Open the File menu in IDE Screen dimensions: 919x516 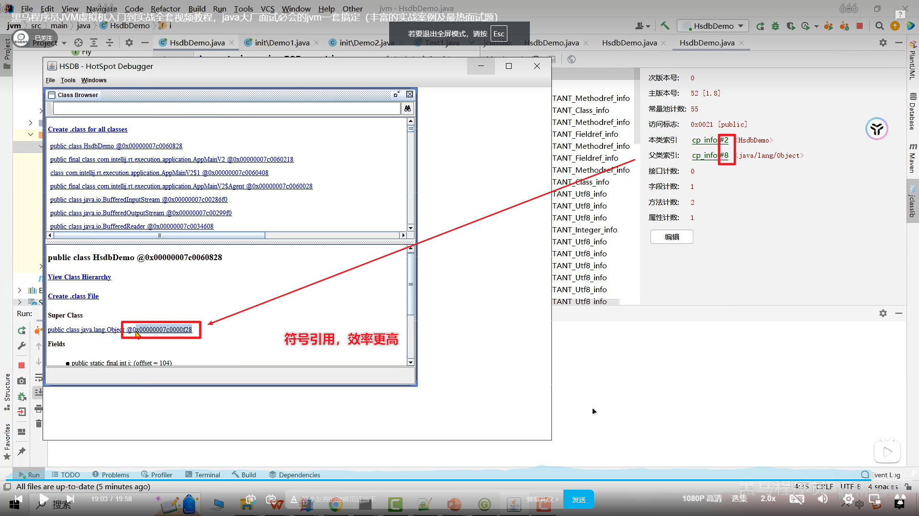tap(27, 9)
